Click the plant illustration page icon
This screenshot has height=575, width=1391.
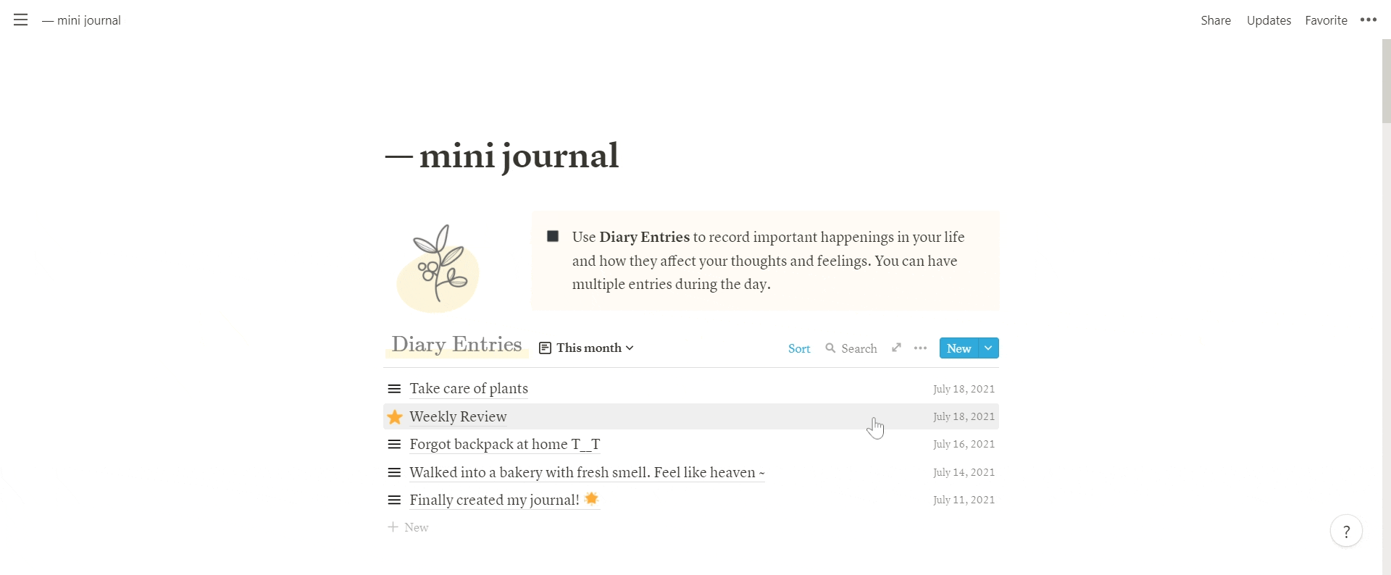(438, 269)
